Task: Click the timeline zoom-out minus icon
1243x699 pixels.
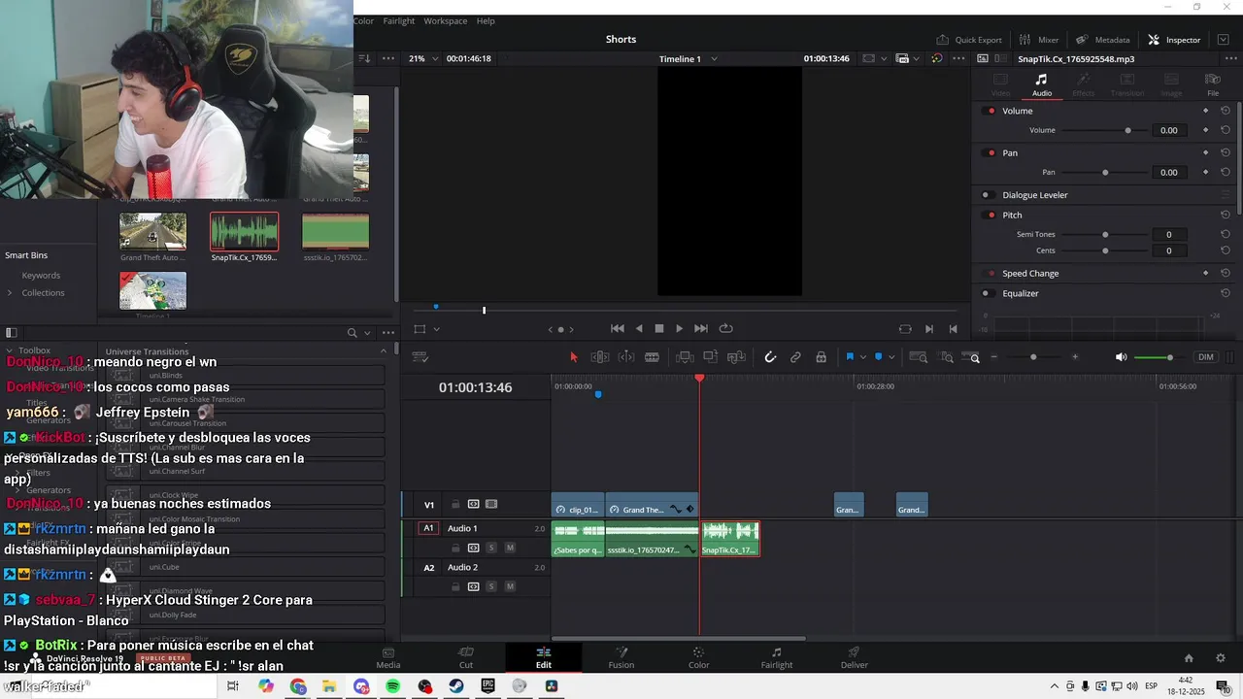Action: coord(993,357)
